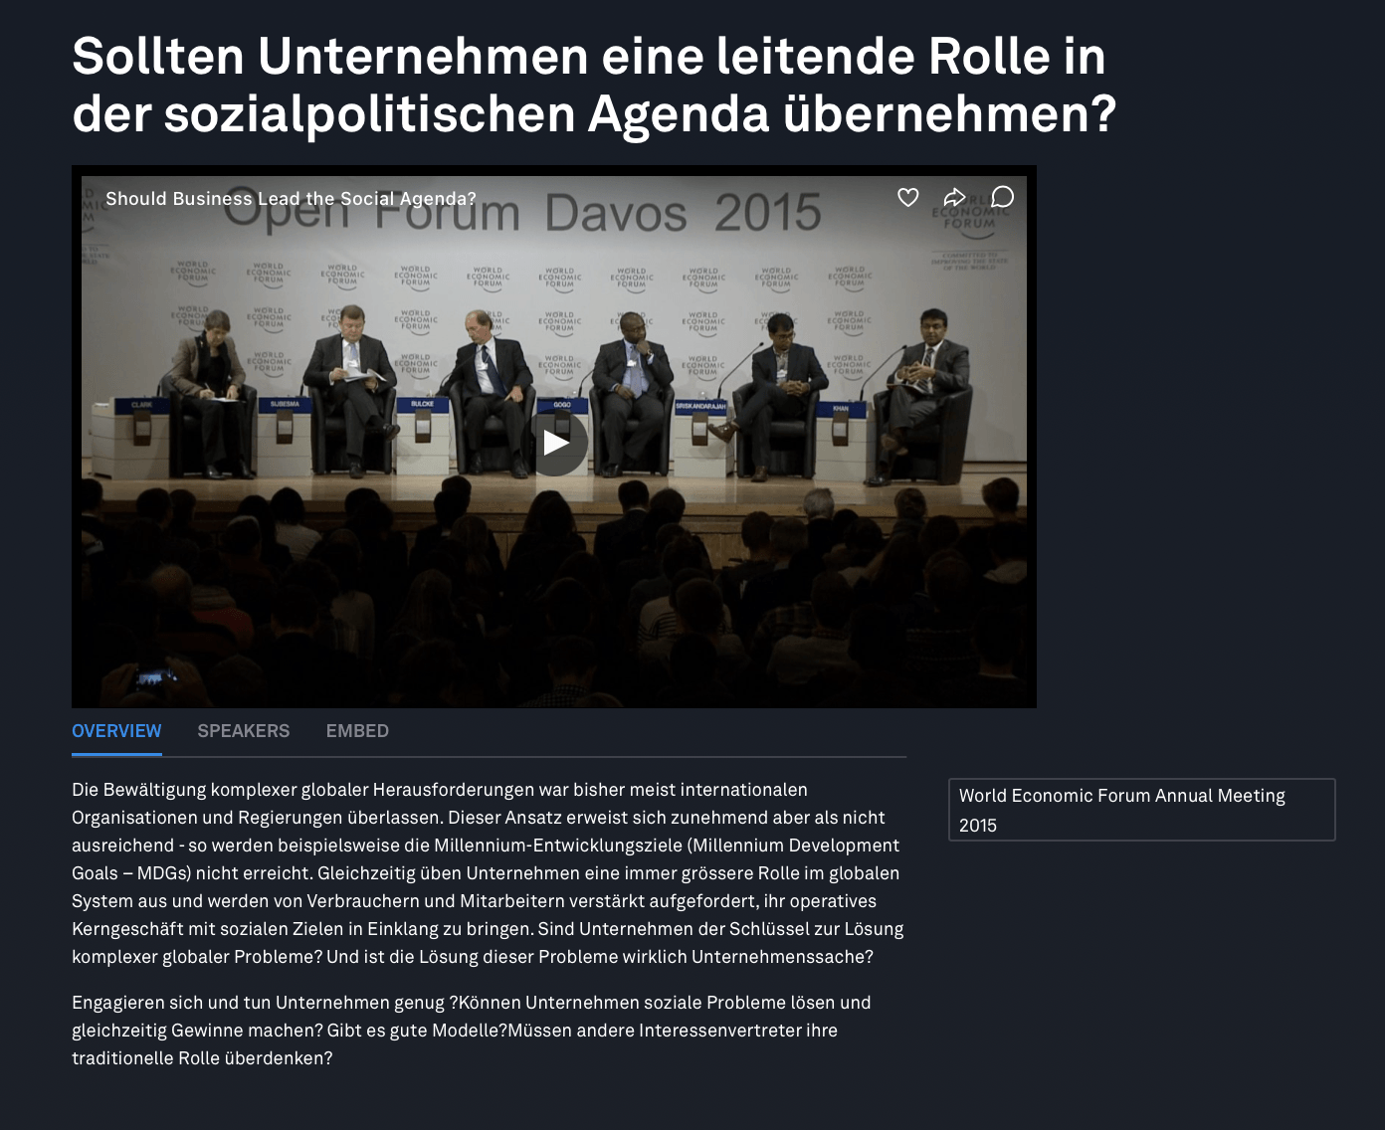Open the Speakers tab
The width and height of the screenshot is (1385, 1130).
(x=244, y=731)
